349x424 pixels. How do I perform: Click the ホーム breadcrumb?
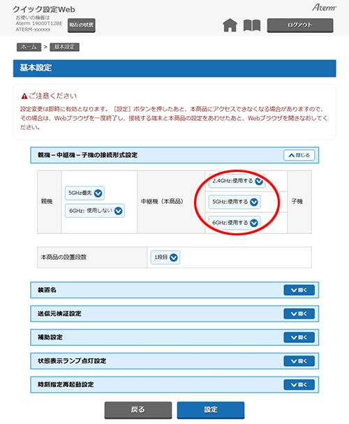[29, 47]
